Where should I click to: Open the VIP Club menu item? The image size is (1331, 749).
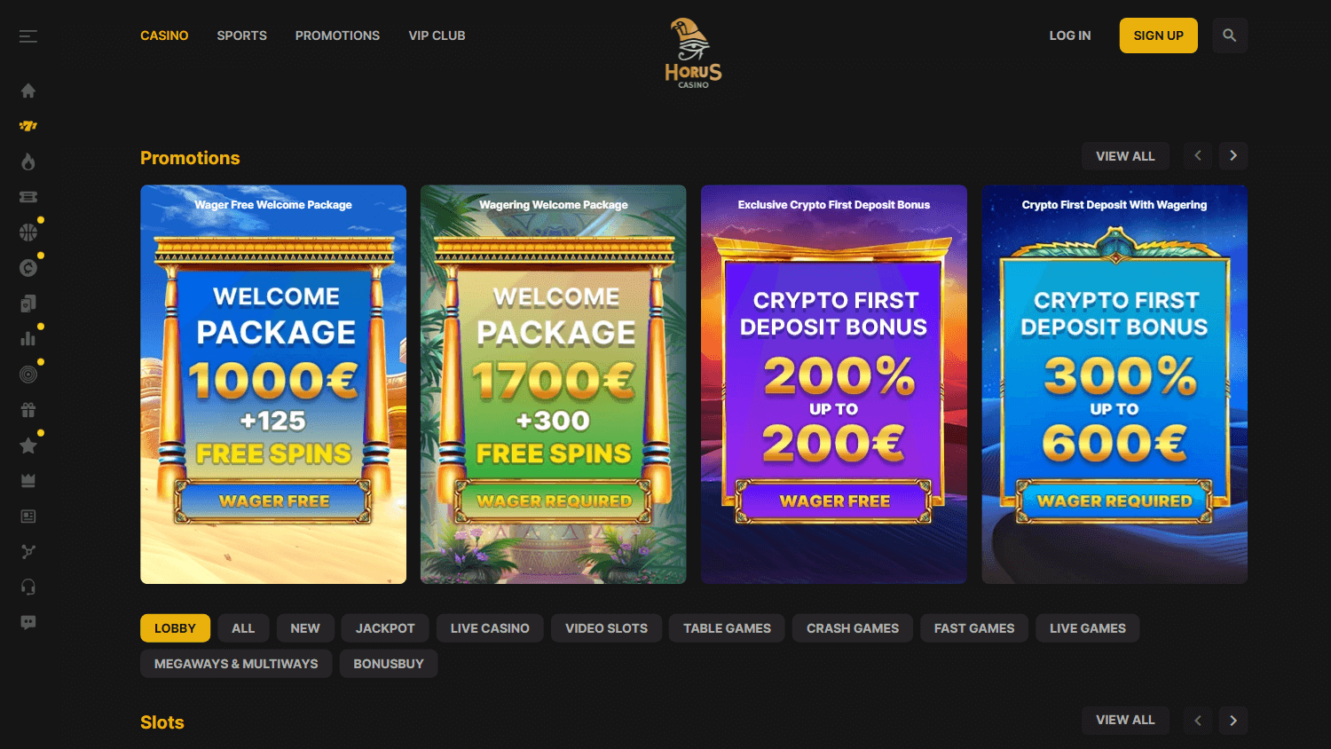pyautogui.click(x=437, y=35)
